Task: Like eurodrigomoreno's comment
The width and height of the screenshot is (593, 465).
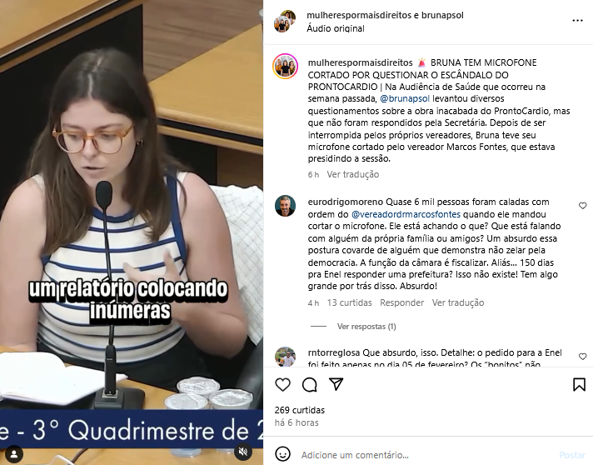Action: [x=582, y=206]
